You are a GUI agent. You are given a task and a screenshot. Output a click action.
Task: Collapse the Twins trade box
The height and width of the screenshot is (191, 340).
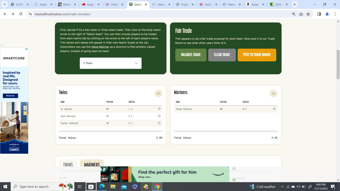pos(158,93)
